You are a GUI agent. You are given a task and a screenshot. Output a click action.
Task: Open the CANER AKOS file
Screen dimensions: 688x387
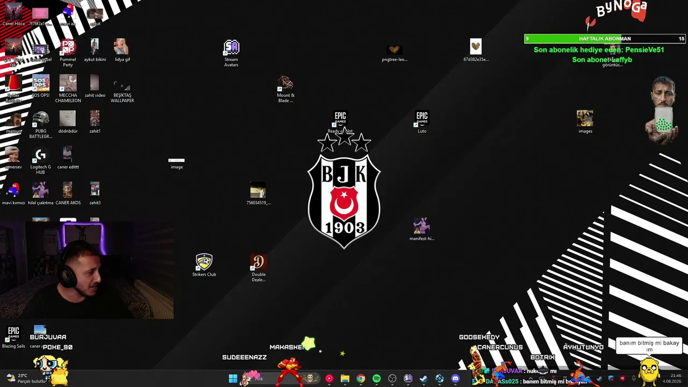point(68,194)
